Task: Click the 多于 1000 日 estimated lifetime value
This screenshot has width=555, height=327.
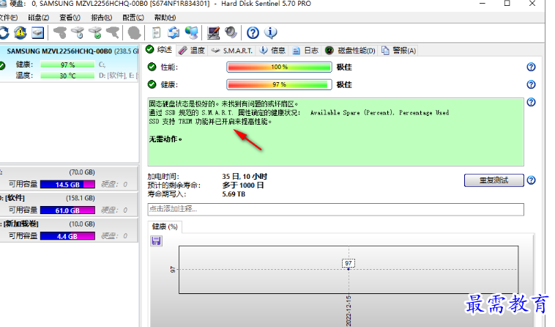Action: point(243,185)
